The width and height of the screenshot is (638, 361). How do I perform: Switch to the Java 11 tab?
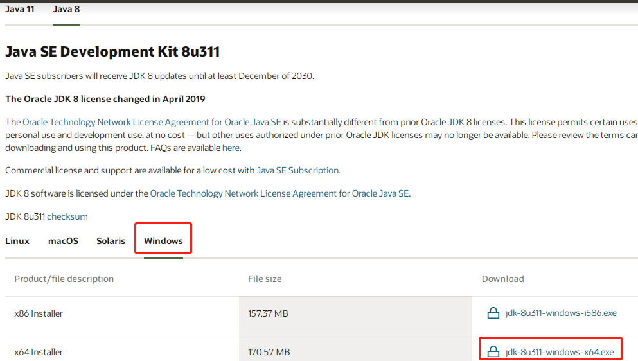click(20, 9)
